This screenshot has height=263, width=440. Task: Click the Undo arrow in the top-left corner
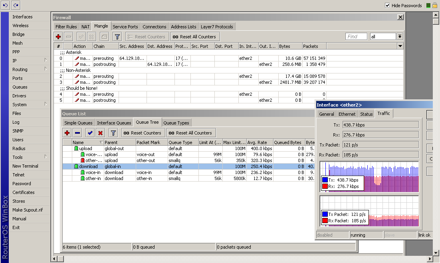tap(5, 5)
